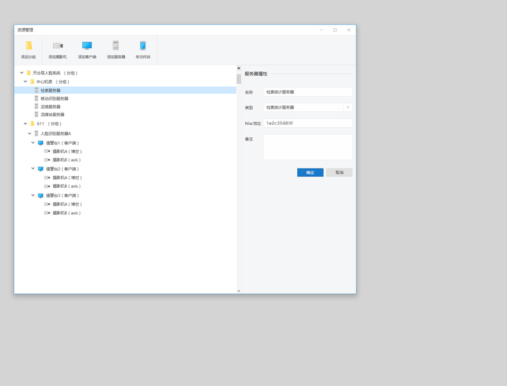This screenshot has width=507, height=386.
Task: Focus the Mac地址 input field
Action: click(308, 123)
